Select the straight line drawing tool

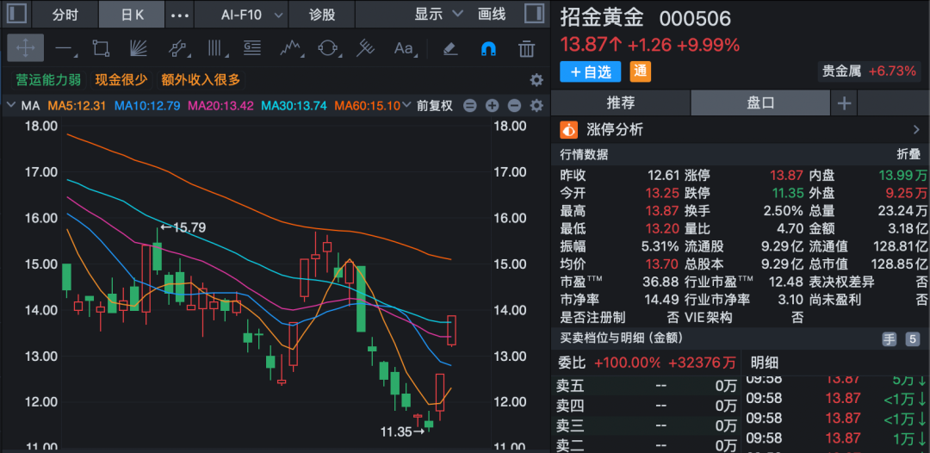[64, 48]
